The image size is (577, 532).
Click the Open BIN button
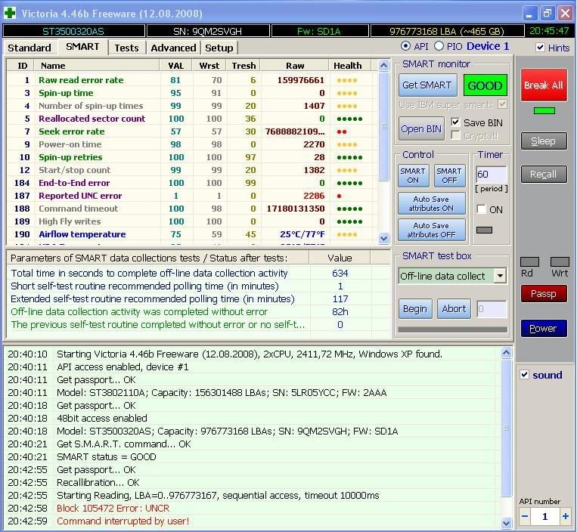click(421, 128)
